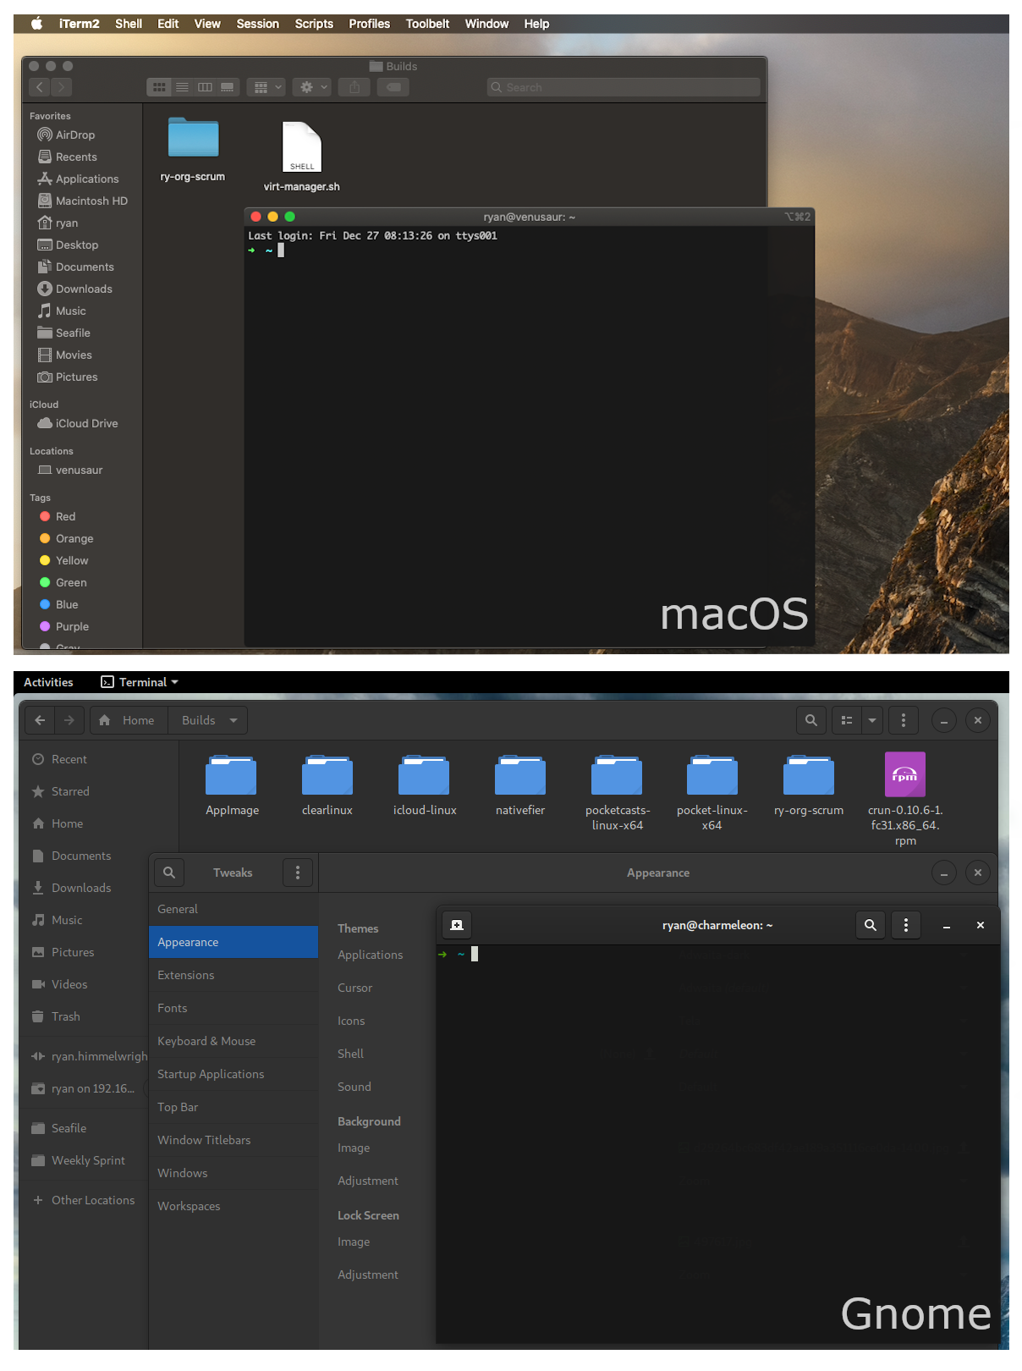Open the Terminal app menu in top bar
Image resolution: width=1022 pixels, height=1371 pixels.
[x=140, y=682]
